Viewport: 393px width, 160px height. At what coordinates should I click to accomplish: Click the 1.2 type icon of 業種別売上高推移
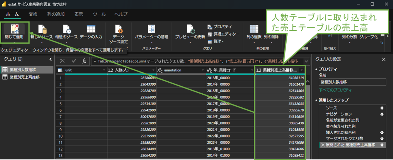(259, 70)
